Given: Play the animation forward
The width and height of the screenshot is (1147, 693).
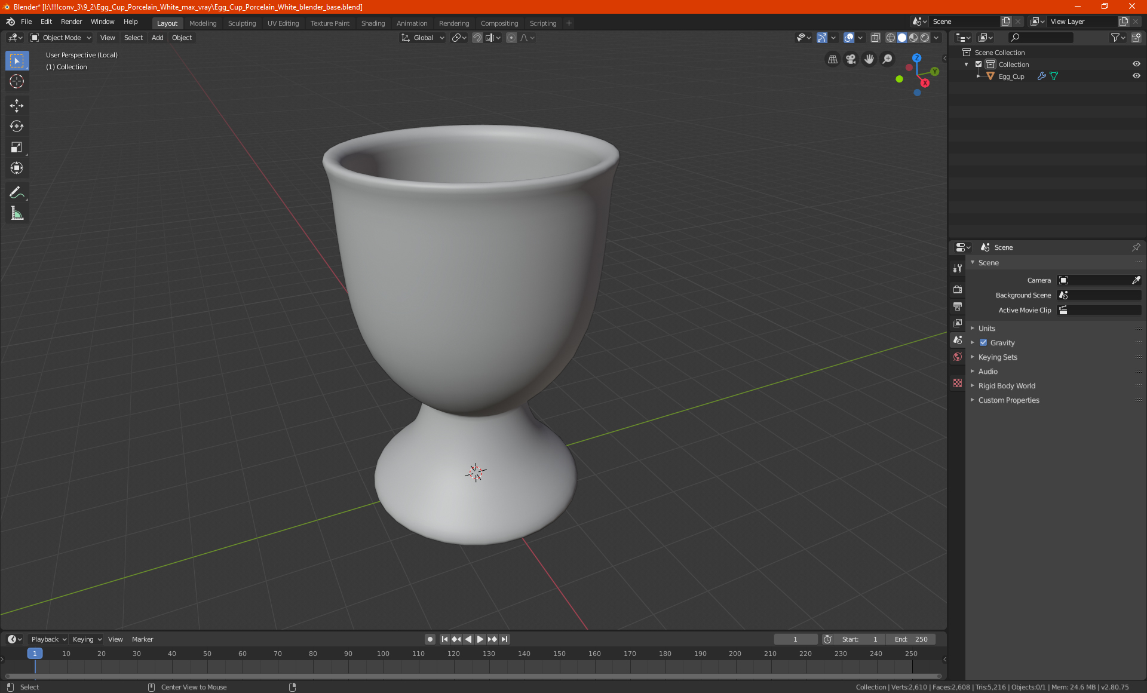Looking at the screenshot, I should [x=480, y=639].
